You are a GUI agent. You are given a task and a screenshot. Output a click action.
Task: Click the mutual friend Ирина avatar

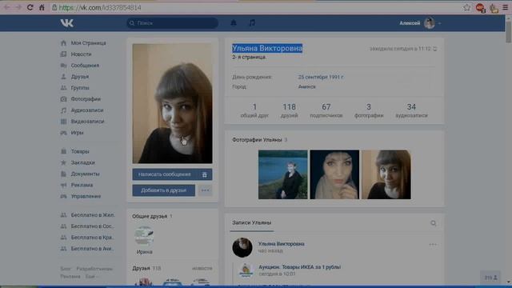(x=144, y=237)
